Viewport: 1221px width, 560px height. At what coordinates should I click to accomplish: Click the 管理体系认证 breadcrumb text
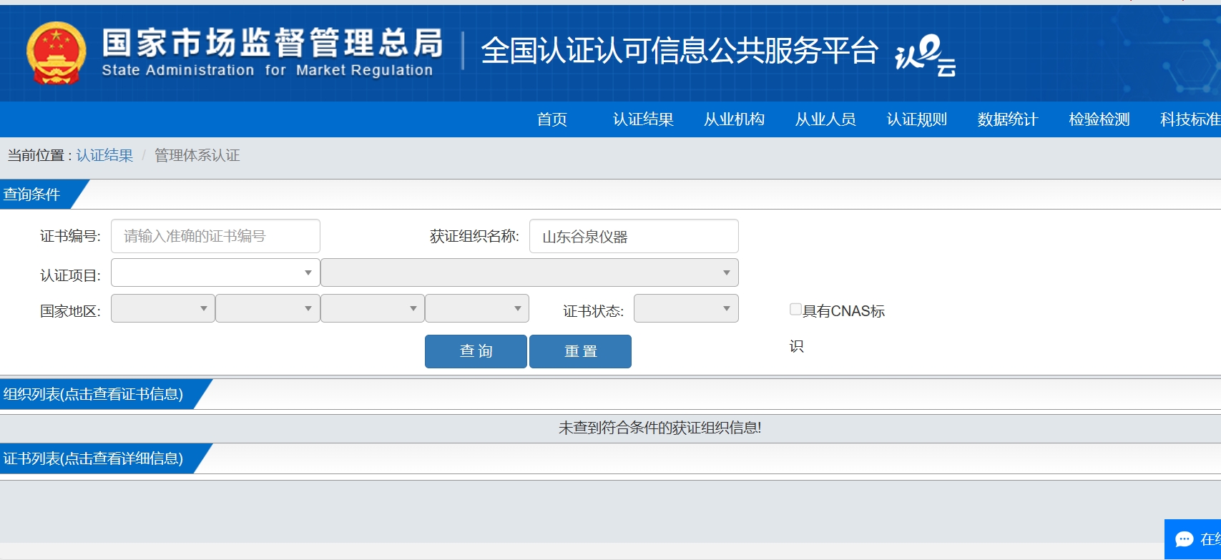click(197, 155)
